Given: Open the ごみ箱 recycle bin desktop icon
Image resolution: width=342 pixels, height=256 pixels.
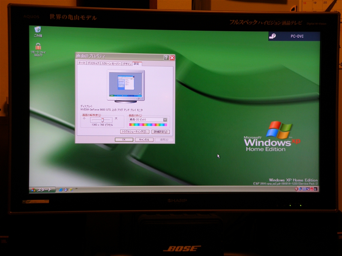Looking at the screenshot, I should pos(38,32).
